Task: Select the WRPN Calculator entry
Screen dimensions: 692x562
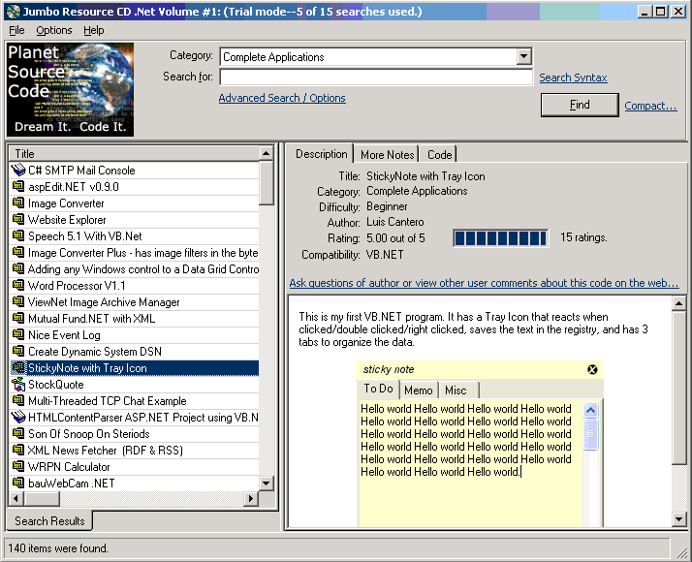Action: click(x=134, y=467)
